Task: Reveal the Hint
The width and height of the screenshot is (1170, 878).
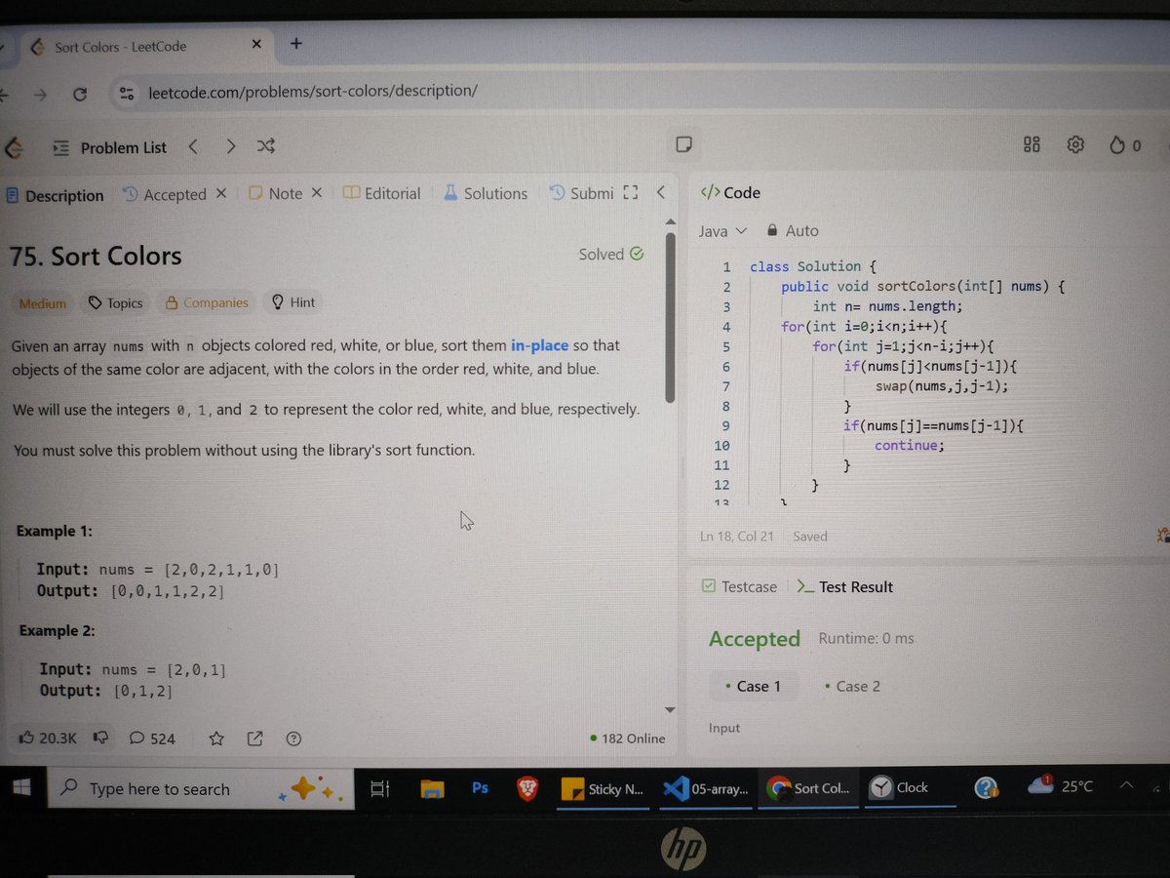Action: [x=293, y=302]
